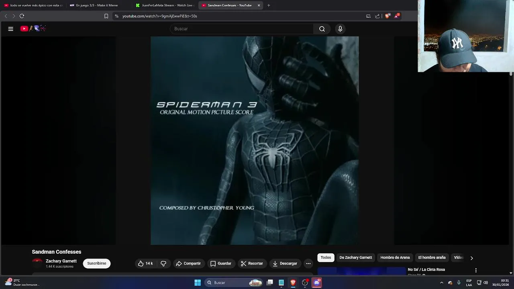Click the search magnifier button
The image size is (514, 289).
tap(322, 29)
